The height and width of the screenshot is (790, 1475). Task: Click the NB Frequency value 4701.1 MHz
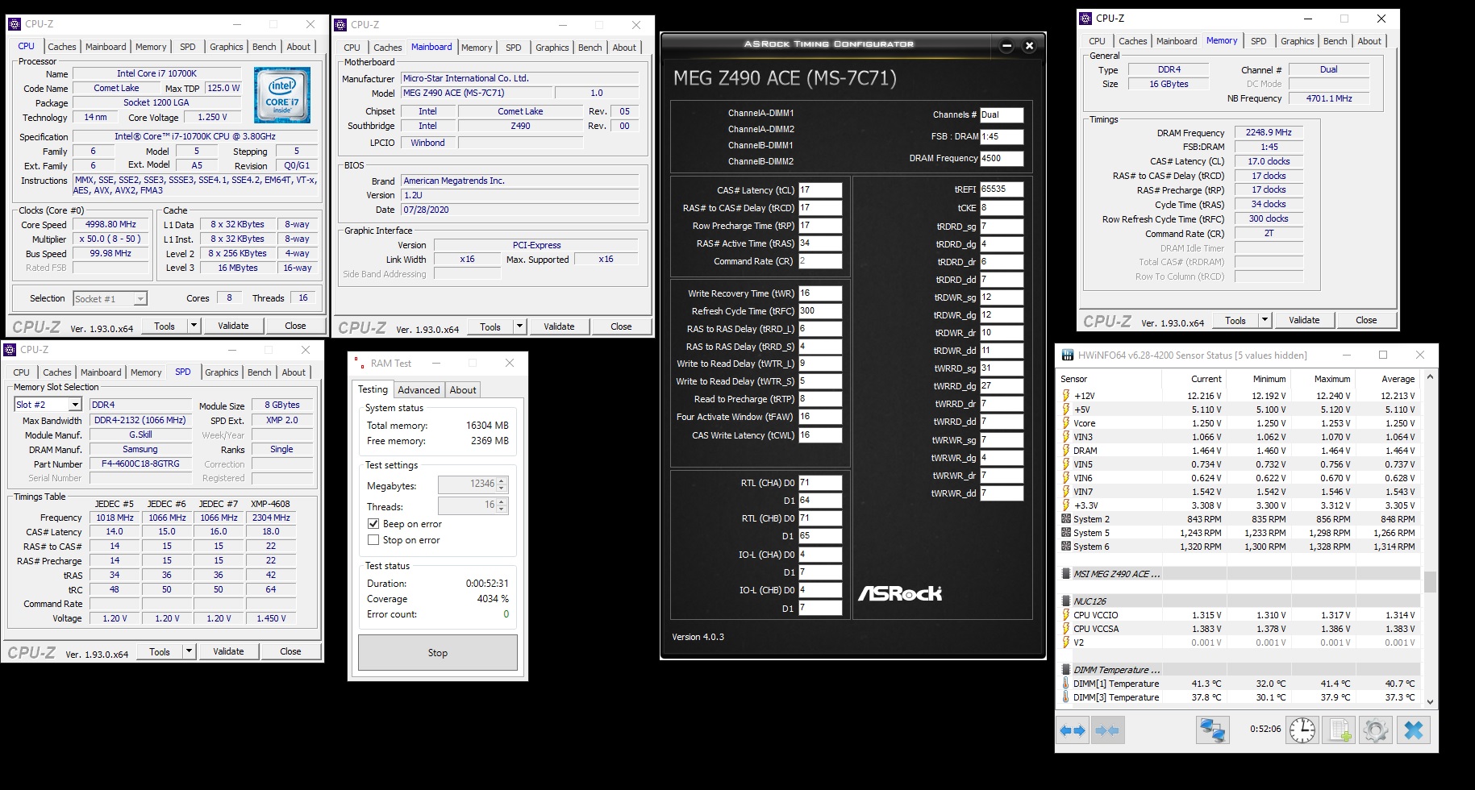[1329, 98]
